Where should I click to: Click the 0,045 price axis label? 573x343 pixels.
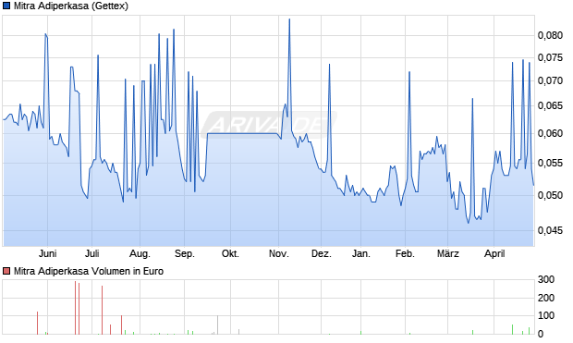tap(550, 231)
